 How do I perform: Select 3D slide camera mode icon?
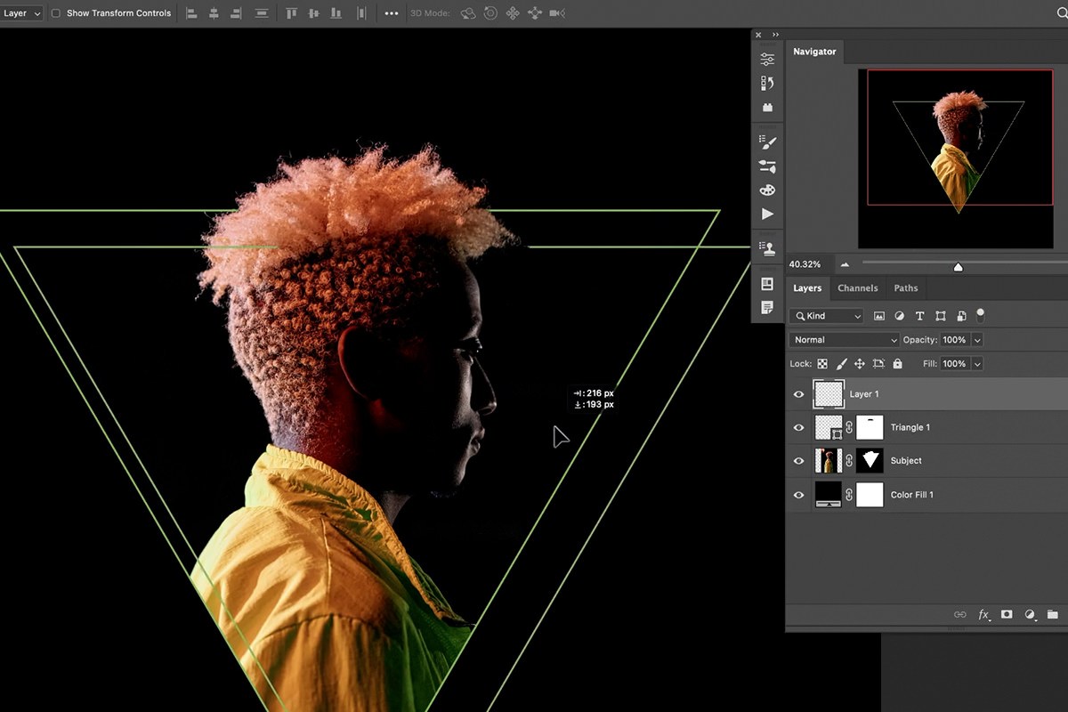tap(535, 13)
